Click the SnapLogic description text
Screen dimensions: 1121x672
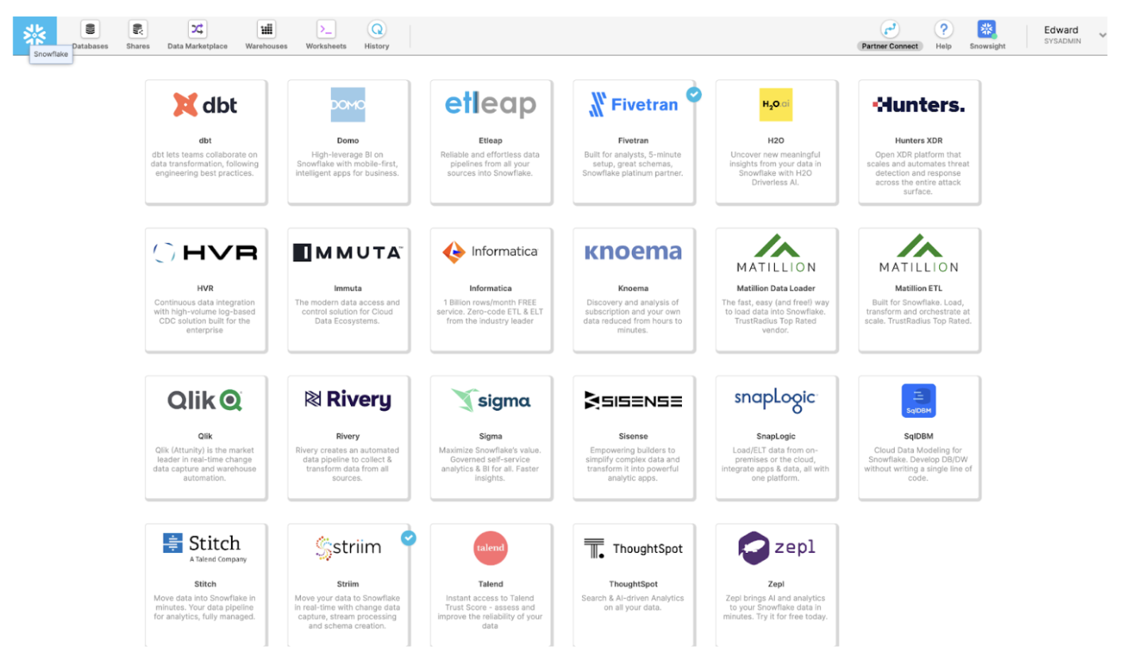776,464
